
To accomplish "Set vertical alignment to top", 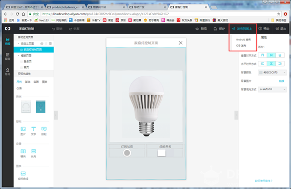I will click(x=263, y=55).
